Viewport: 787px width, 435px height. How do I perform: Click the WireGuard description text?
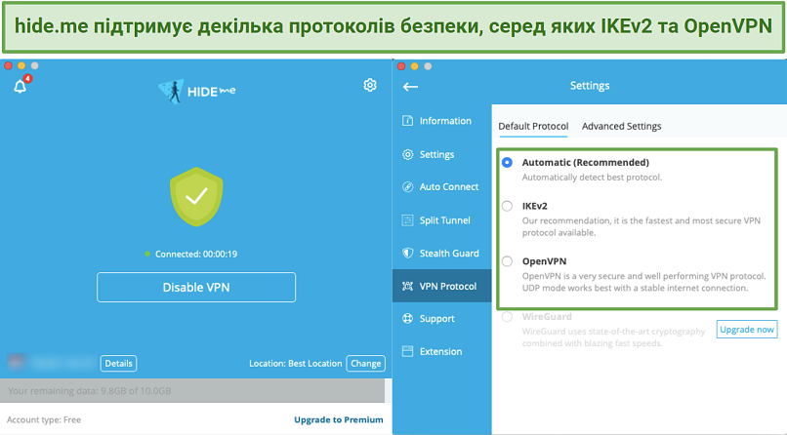point(613,337)
